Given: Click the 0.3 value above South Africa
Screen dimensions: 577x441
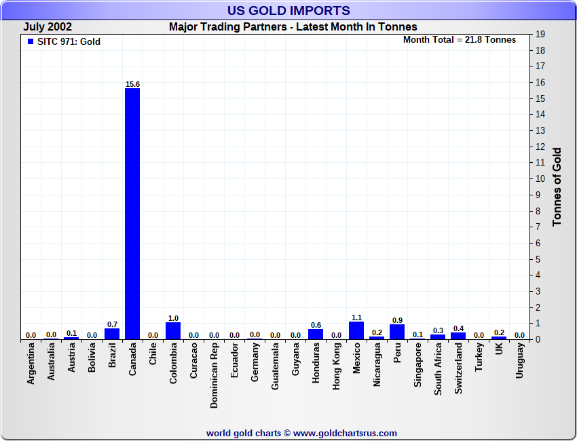Looking at the screenshot, I should pyautogui.click(x=439, y=330).
